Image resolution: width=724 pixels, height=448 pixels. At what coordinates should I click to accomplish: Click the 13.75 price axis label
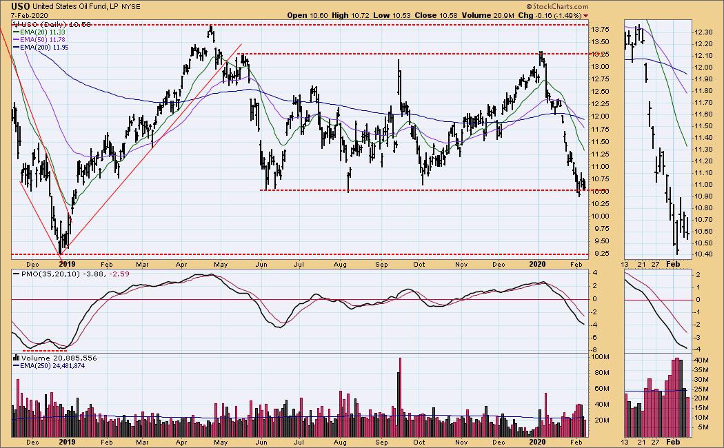(601, 30)
